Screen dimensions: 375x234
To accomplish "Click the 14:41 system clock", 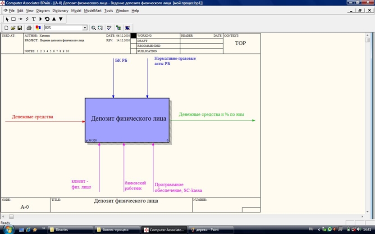I will pyautogui.click(x=367, y=229).
